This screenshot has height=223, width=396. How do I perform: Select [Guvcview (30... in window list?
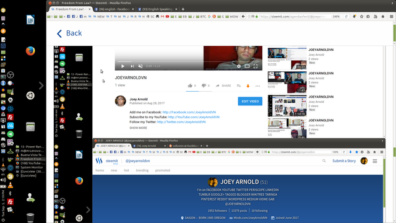click(x=30, y=172)
